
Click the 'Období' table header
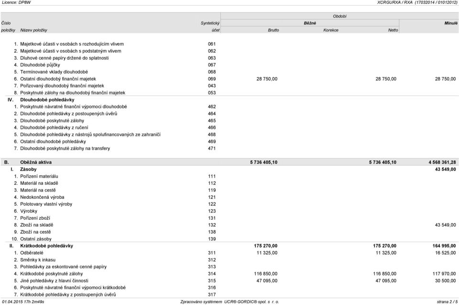coord(339,16)
